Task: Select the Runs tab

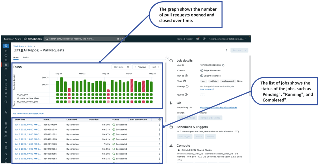Action: tap(16, 58)
